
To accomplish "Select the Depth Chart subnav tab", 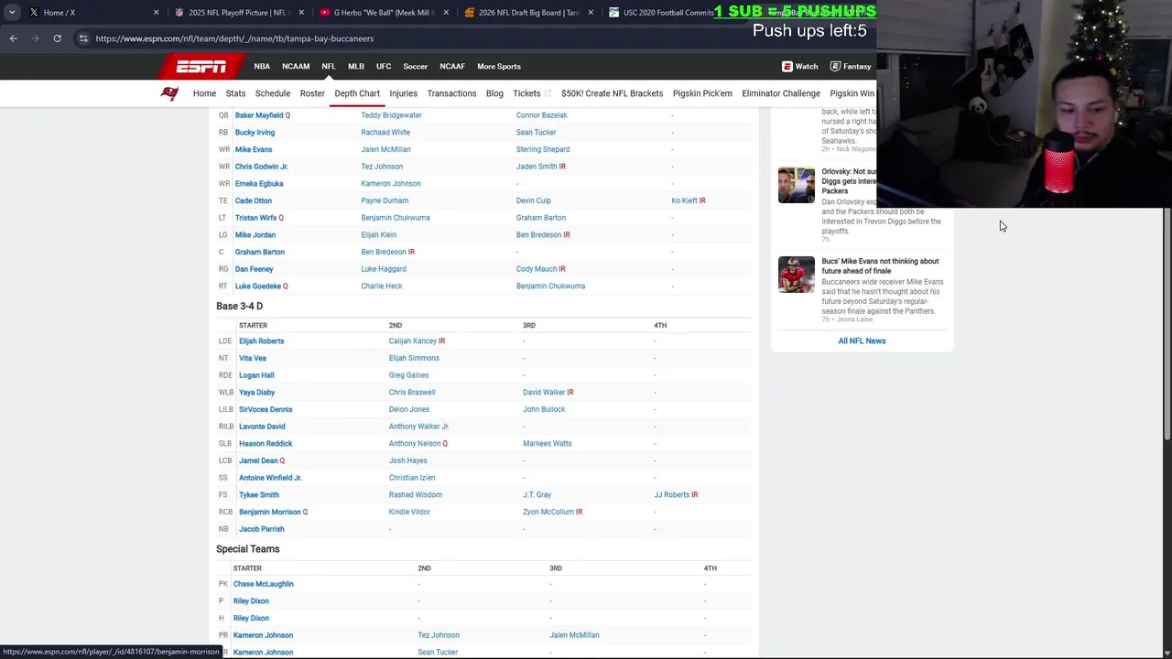I will pyautogui.click(x=357, y=93).
